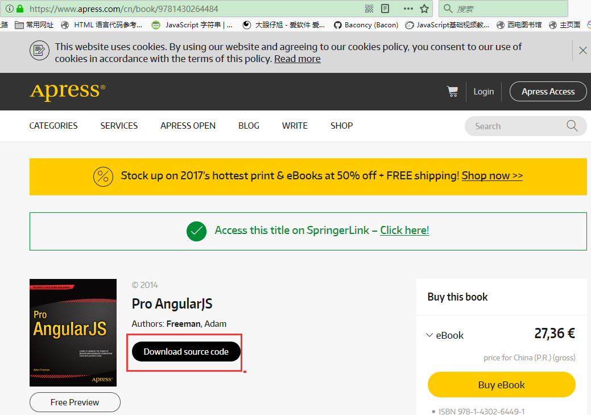
Task: Click the Free Preview button
Action: (x=75, y=402)
